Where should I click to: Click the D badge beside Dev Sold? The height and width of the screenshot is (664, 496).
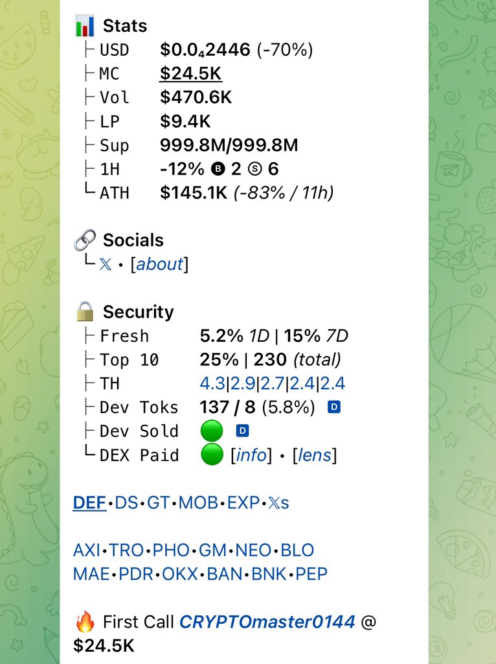[242, 431]
